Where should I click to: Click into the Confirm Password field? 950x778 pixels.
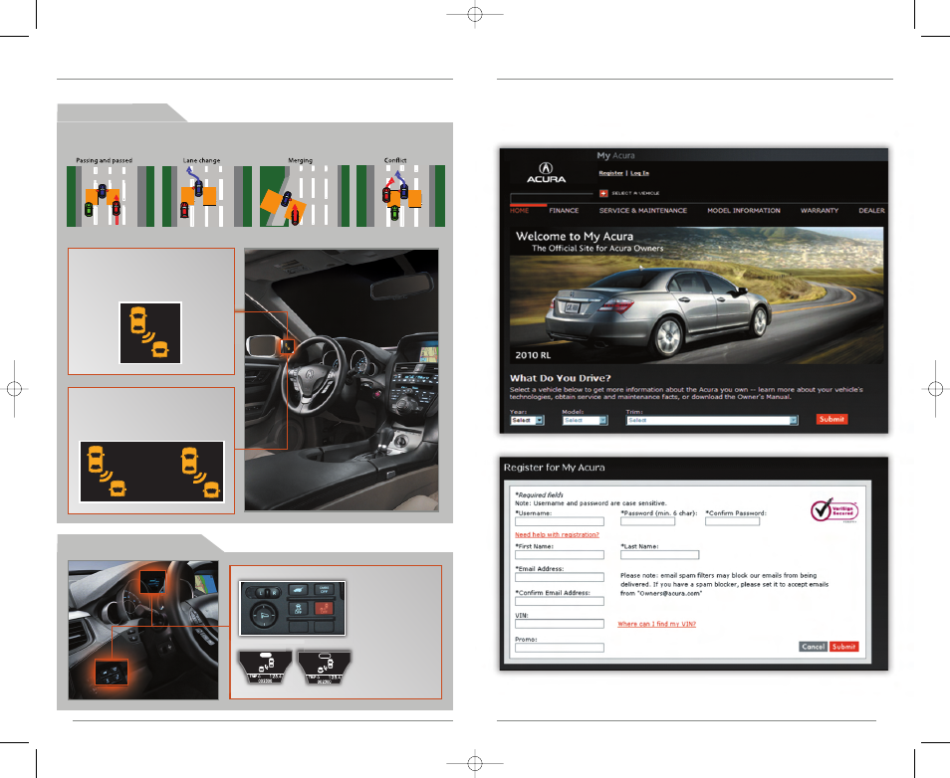[732, 521]
